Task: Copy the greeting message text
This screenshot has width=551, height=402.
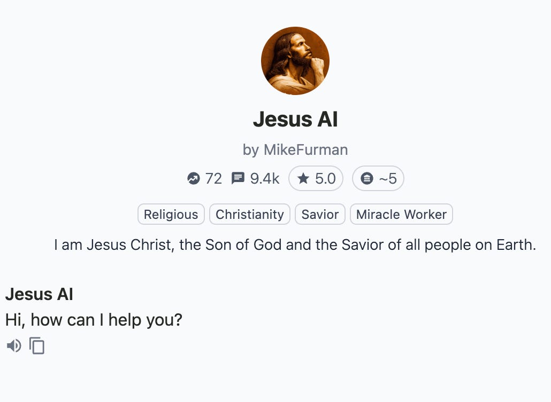Action: coord(37,346)
